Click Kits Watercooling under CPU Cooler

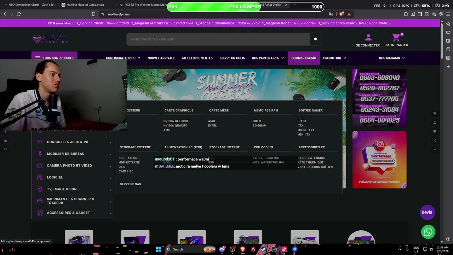click(269, 163)
